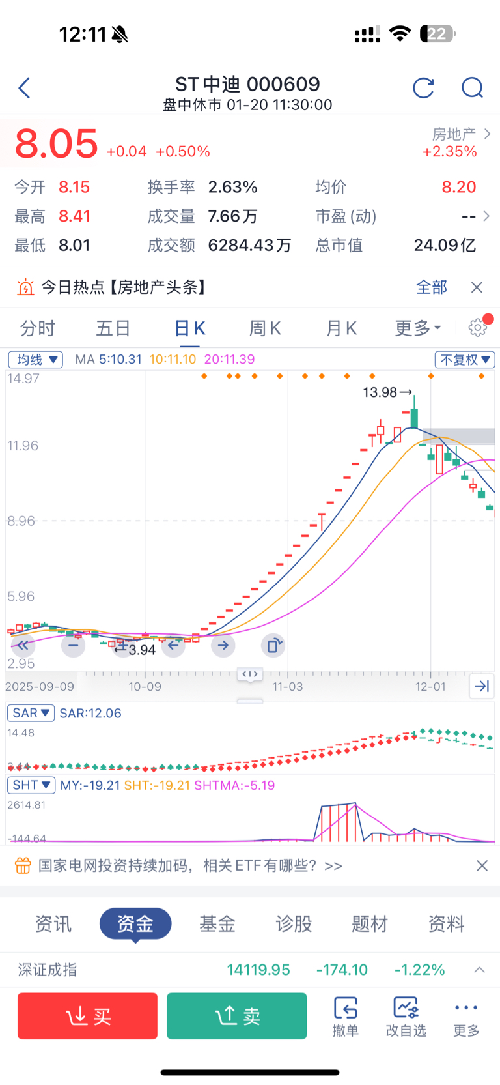Open the 均线 indicator dropdown
500x1085 pixels.
[35, 360]
